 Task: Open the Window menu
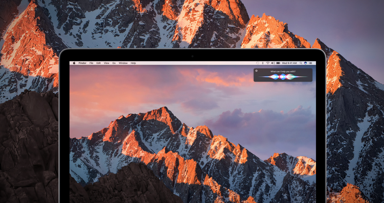click(x=123, y=63)
